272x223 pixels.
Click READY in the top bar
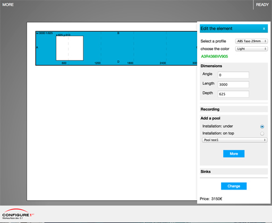(x=262, y=5)
